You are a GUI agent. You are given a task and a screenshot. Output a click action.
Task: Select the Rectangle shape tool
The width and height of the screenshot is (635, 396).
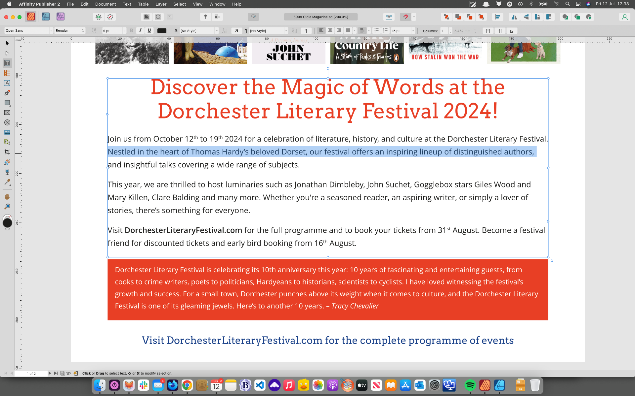tap(7, 103)
